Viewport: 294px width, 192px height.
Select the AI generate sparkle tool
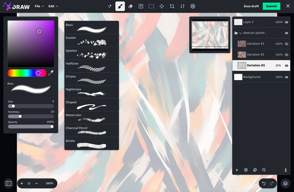pyautogui.click(x=110, y=6)
